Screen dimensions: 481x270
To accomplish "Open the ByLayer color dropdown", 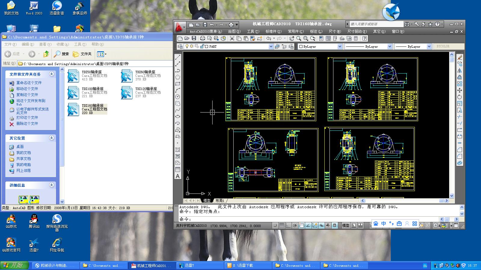I will pyautogui.click(x=340, y=46).
